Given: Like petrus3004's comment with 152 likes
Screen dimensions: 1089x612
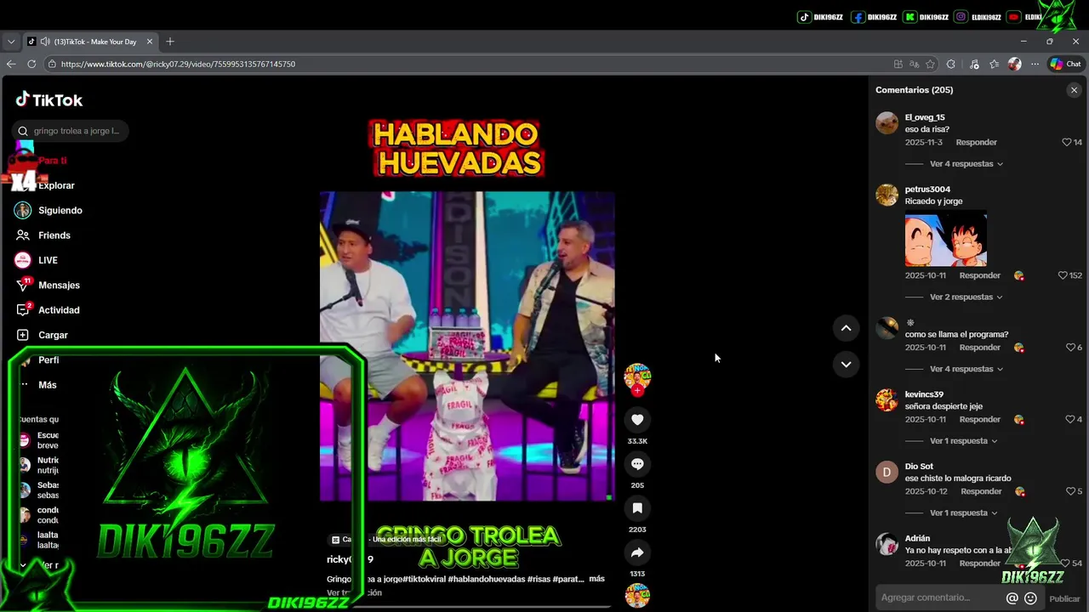Looking at the screenshot, I should pyautogui.click(x=1063, y=275).
